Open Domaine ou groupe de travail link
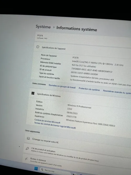 coord(62,86)
